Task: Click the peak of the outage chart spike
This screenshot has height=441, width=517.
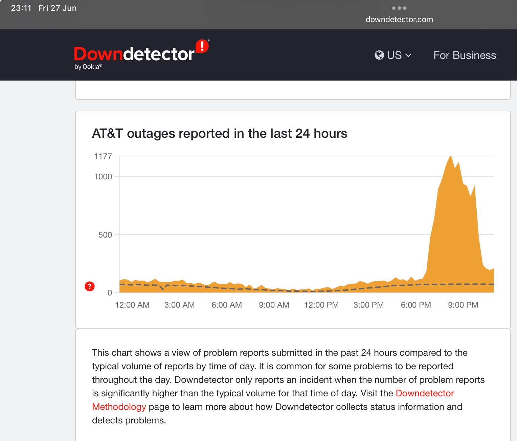Action: (450, 156)
